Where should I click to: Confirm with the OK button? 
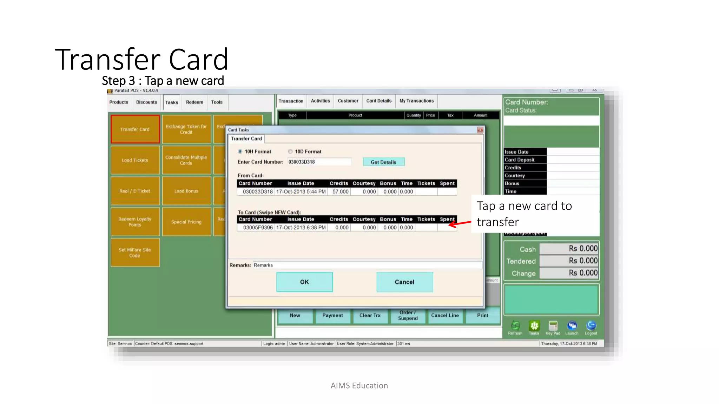point(304,282)
